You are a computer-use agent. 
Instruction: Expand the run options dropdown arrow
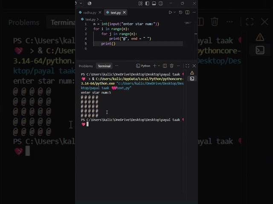[x=174, y=12]
